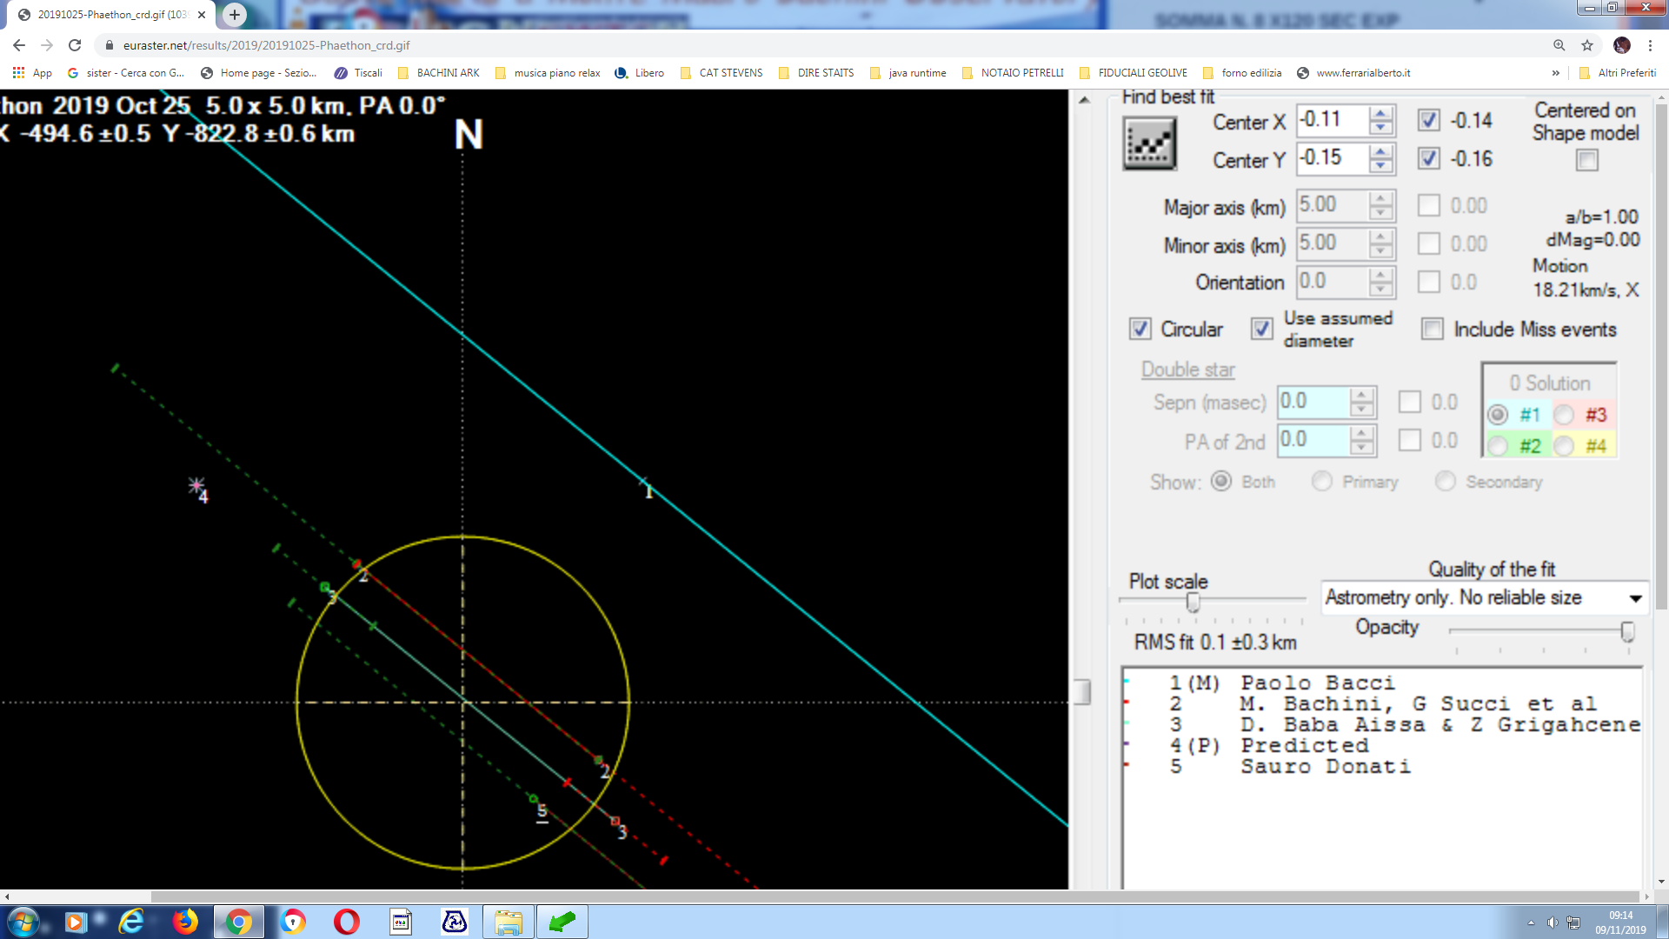Enable Use assumed diameter checkbox
The width and height of the screenshot is (1669, 939).
tap(1261, 329)
